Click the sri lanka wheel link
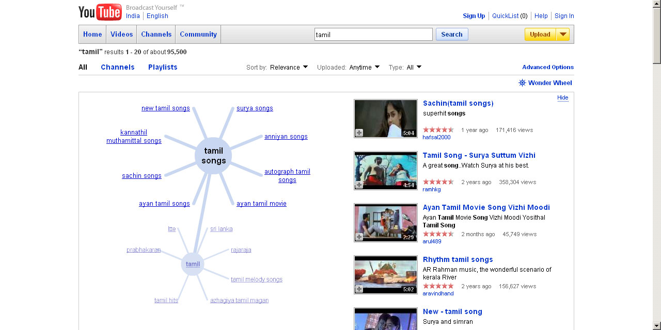This screenshot has height=330, width=661. [x=222, y=229]
